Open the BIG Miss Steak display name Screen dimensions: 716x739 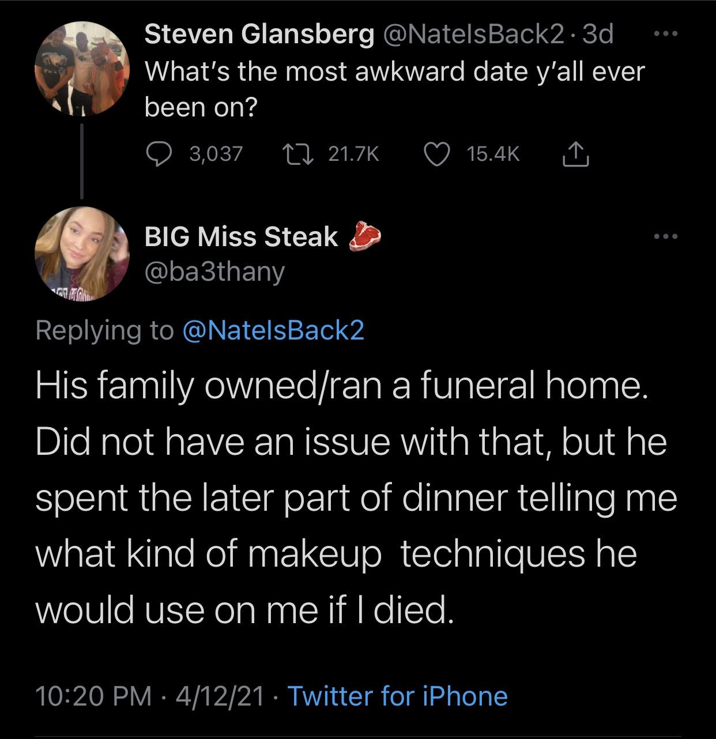click(x=241, y=236)
